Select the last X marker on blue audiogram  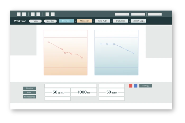133,53
